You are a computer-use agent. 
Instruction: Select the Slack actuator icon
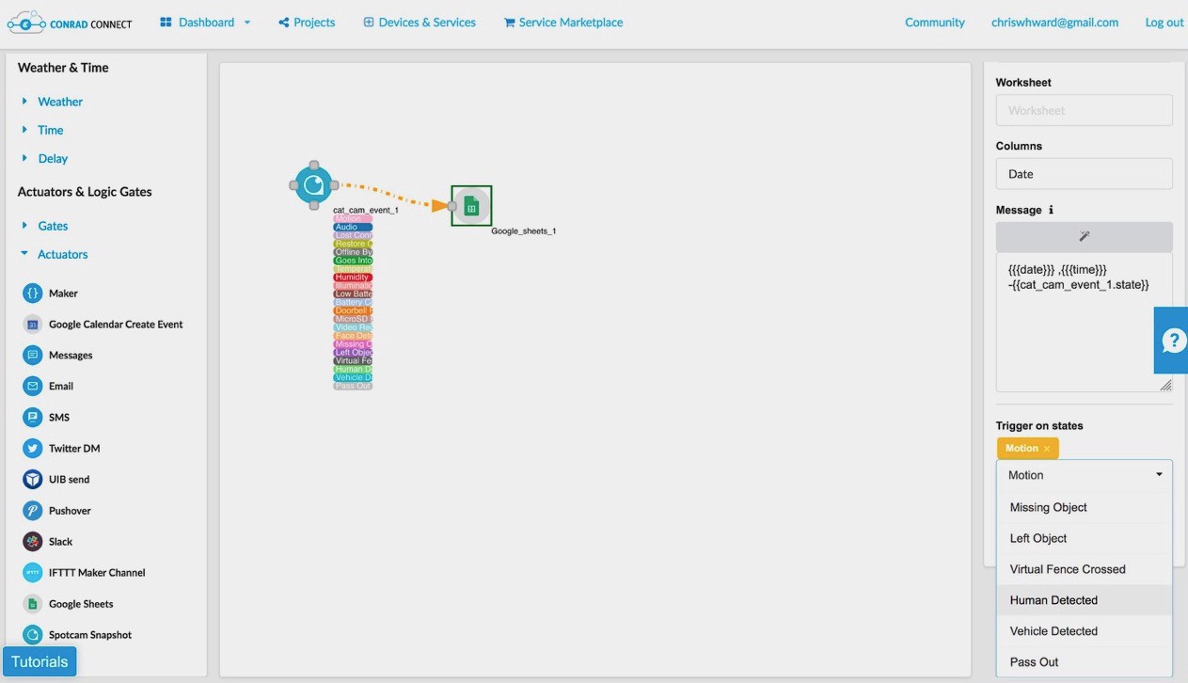33,542
